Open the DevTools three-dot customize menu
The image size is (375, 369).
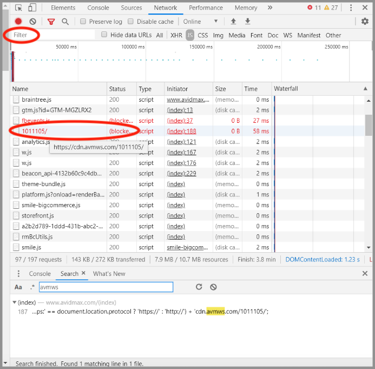point(351,8)
